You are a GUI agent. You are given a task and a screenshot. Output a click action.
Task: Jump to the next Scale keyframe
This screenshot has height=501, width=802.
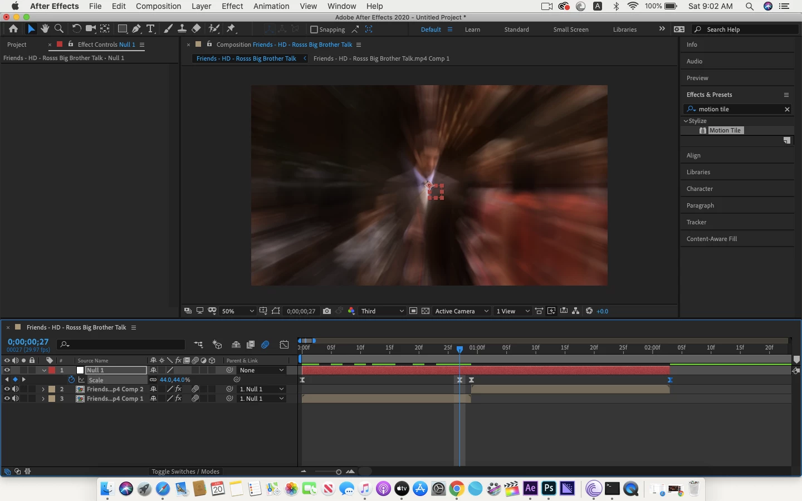click(23, 380)
